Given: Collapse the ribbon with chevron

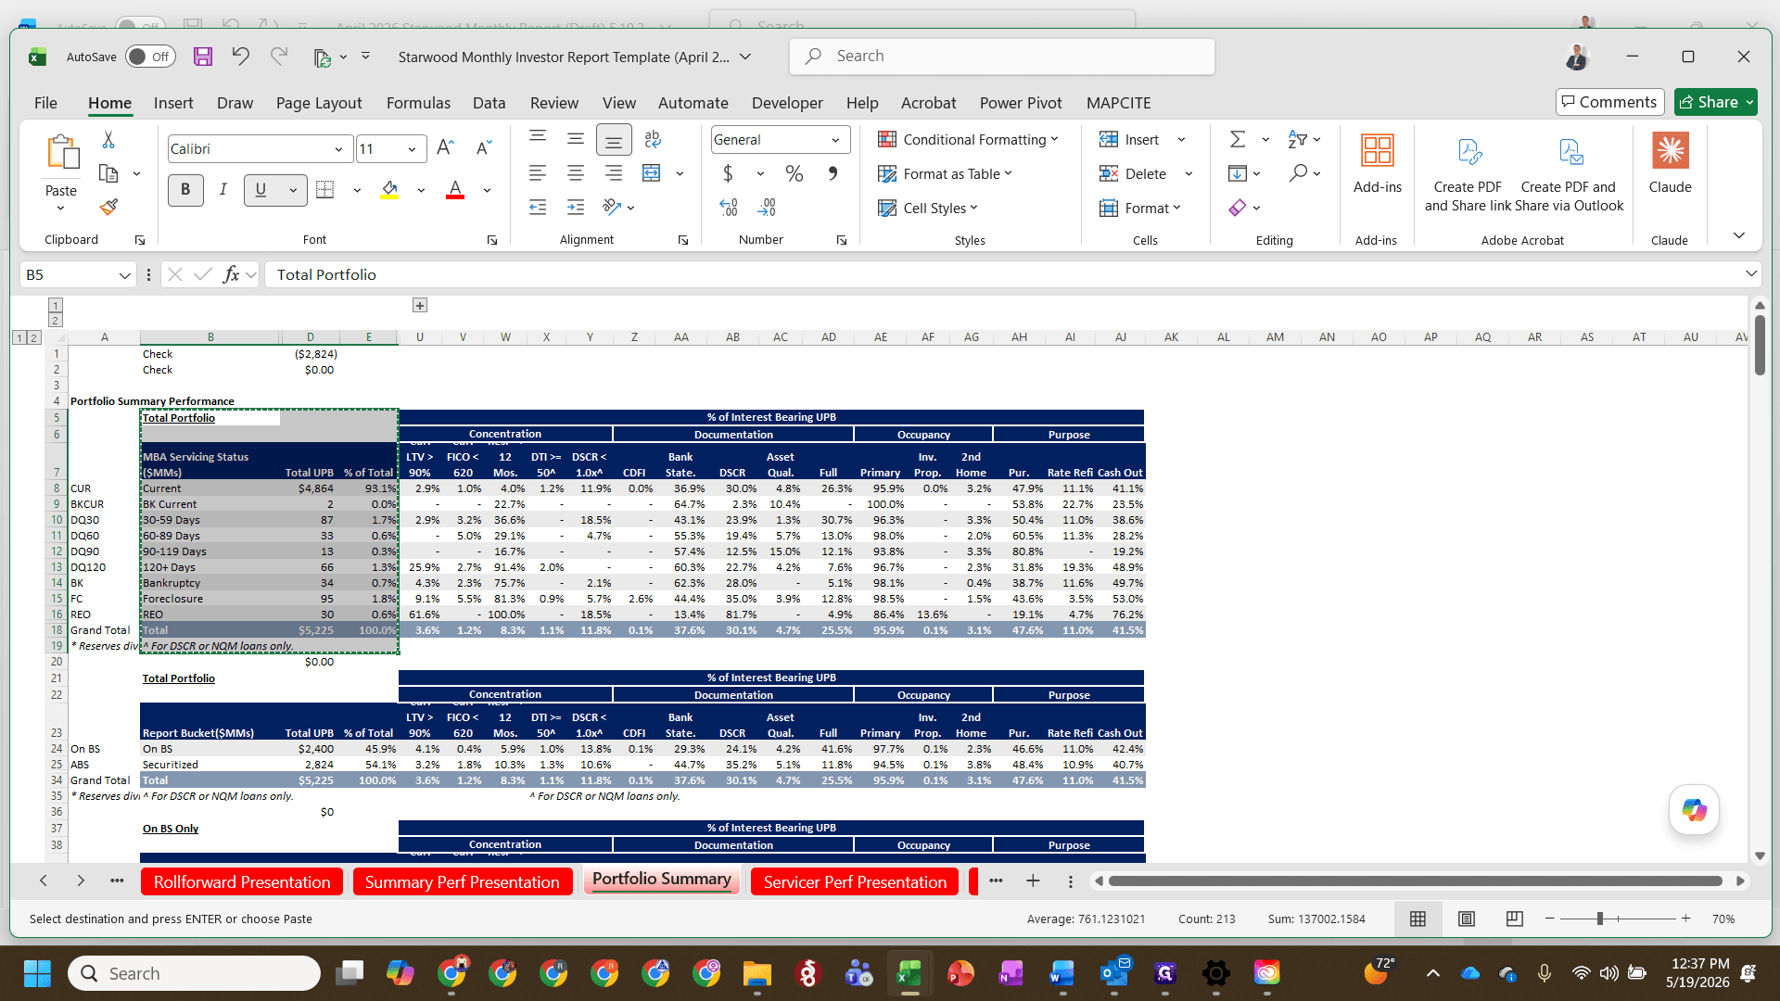Looking at the screenshot, I should coord(1739,235).
